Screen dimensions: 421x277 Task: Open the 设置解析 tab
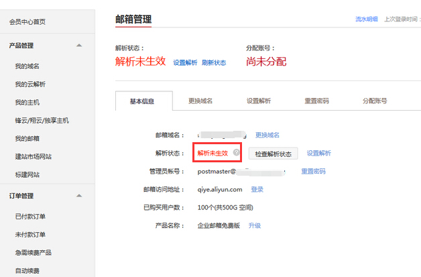(x=259, y=101)
